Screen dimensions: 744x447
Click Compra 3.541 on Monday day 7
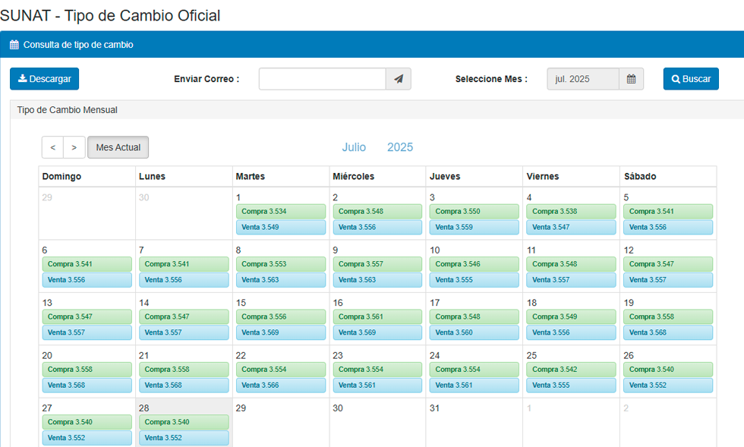click(184, 264)
